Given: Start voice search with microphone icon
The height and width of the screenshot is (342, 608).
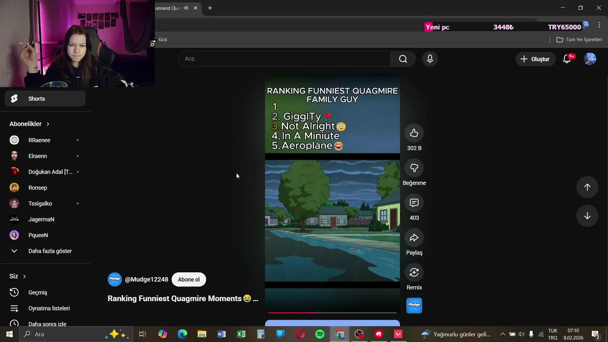Looking at the screenshot, I should [x=430, y=59].
